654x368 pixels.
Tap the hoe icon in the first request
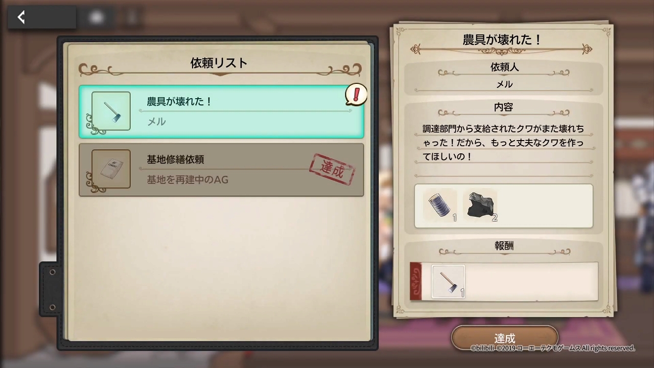click(111, 111)
